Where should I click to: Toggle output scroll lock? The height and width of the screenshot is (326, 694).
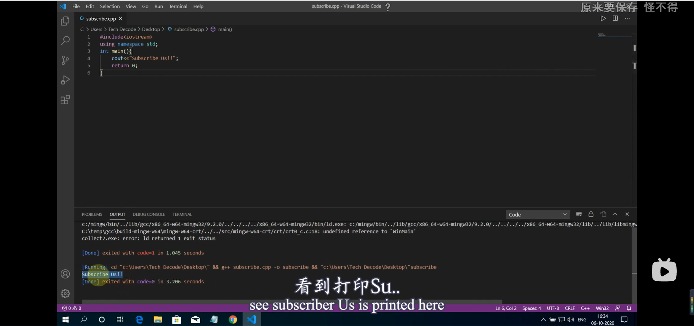591,214
